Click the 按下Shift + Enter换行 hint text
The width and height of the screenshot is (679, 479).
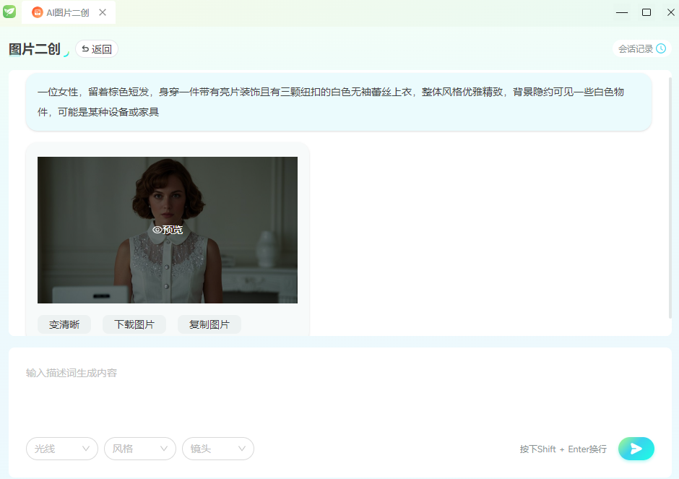563,449
